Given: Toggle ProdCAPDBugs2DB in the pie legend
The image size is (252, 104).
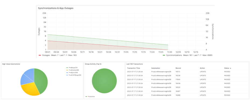Looking at the screenshot, I should click(75, 75).
